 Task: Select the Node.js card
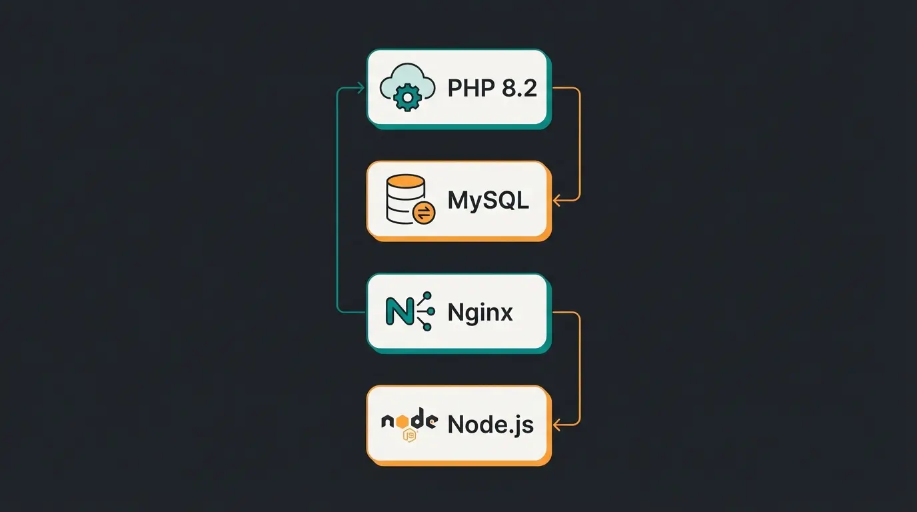click(458, 424)
